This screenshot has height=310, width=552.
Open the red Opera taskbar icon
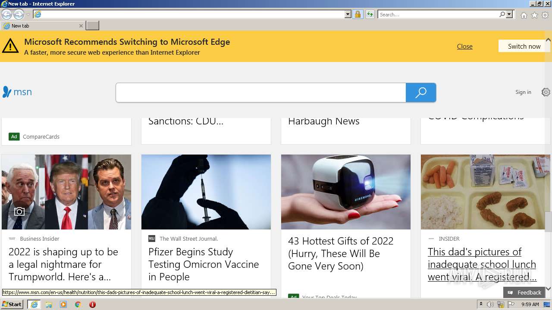click(92, 304)
